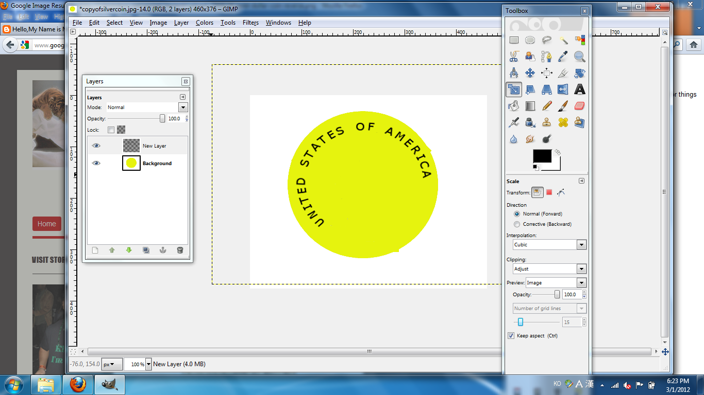Hide the New Layer layer
Image resolution: width=704 pixels, height=395 pixels.
click(96, 146)
